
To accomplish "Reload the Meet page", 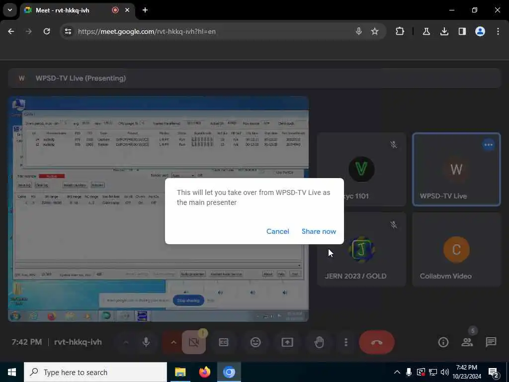I will coord(47,31).
